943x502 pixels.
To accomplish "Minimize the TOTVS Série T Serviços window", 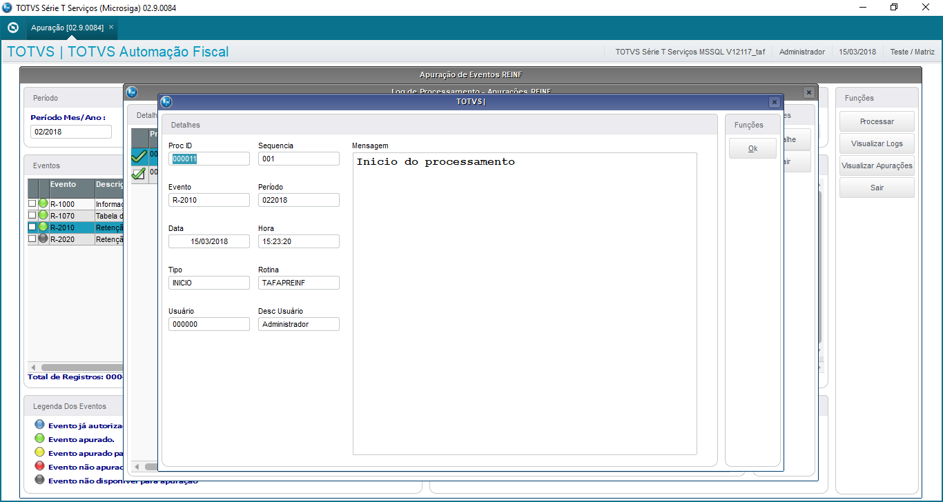I will (863, 8).
